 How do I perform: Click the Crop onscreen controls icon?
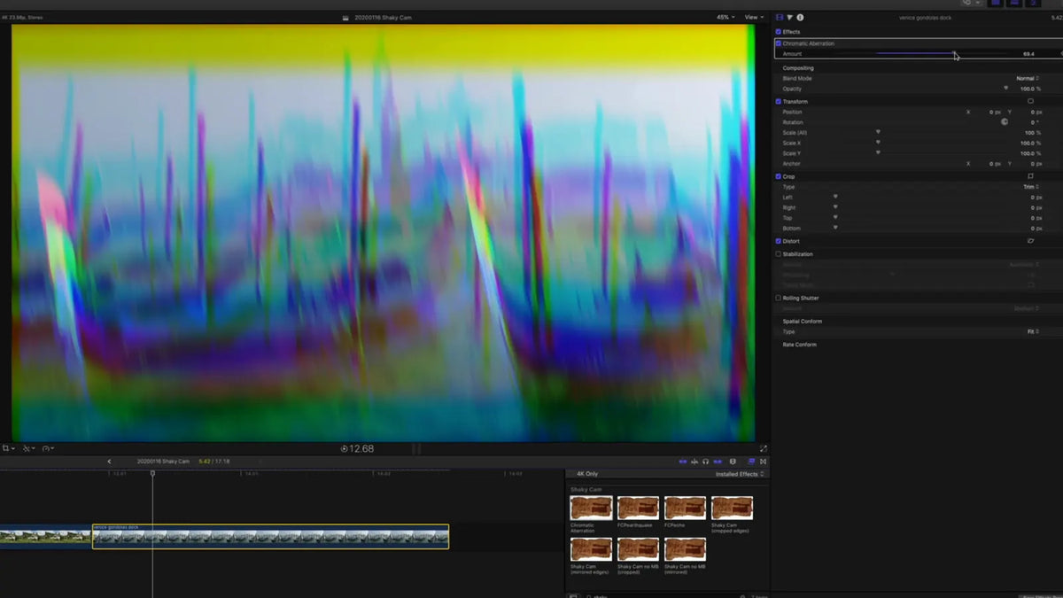coord(1030,176)
